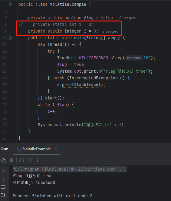
Task: Run class from gutter arrow on line 5
Action: 11,4
